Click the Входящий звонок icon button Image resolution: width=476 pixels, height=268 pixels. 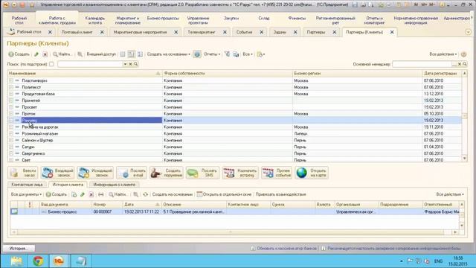click(x=58, y=173)
